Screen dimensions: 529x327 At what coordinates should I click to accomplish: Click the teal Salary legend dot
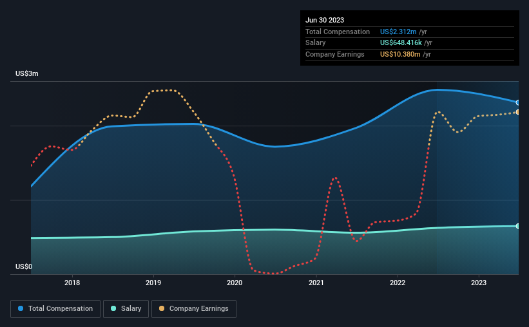(113, 308)
